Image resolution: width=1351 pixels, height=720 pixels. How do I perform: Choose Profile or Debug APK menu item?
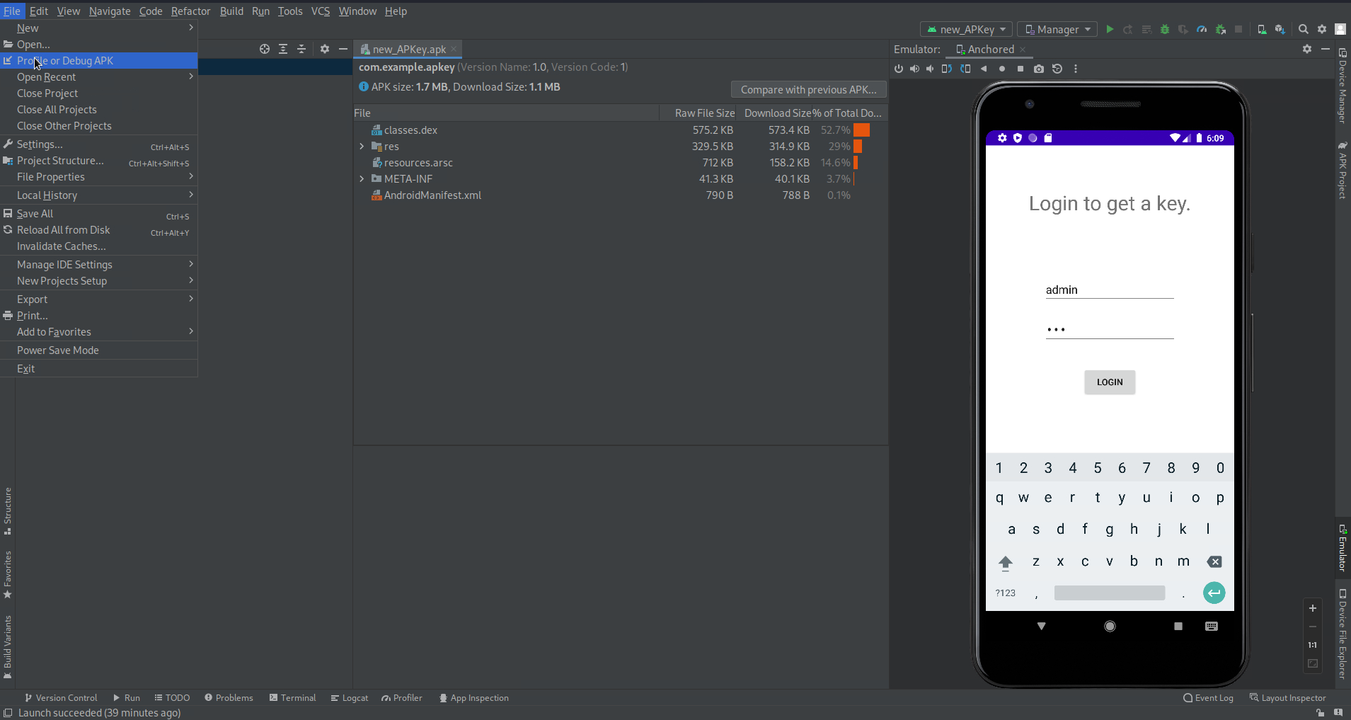click(x=99, y=61)
